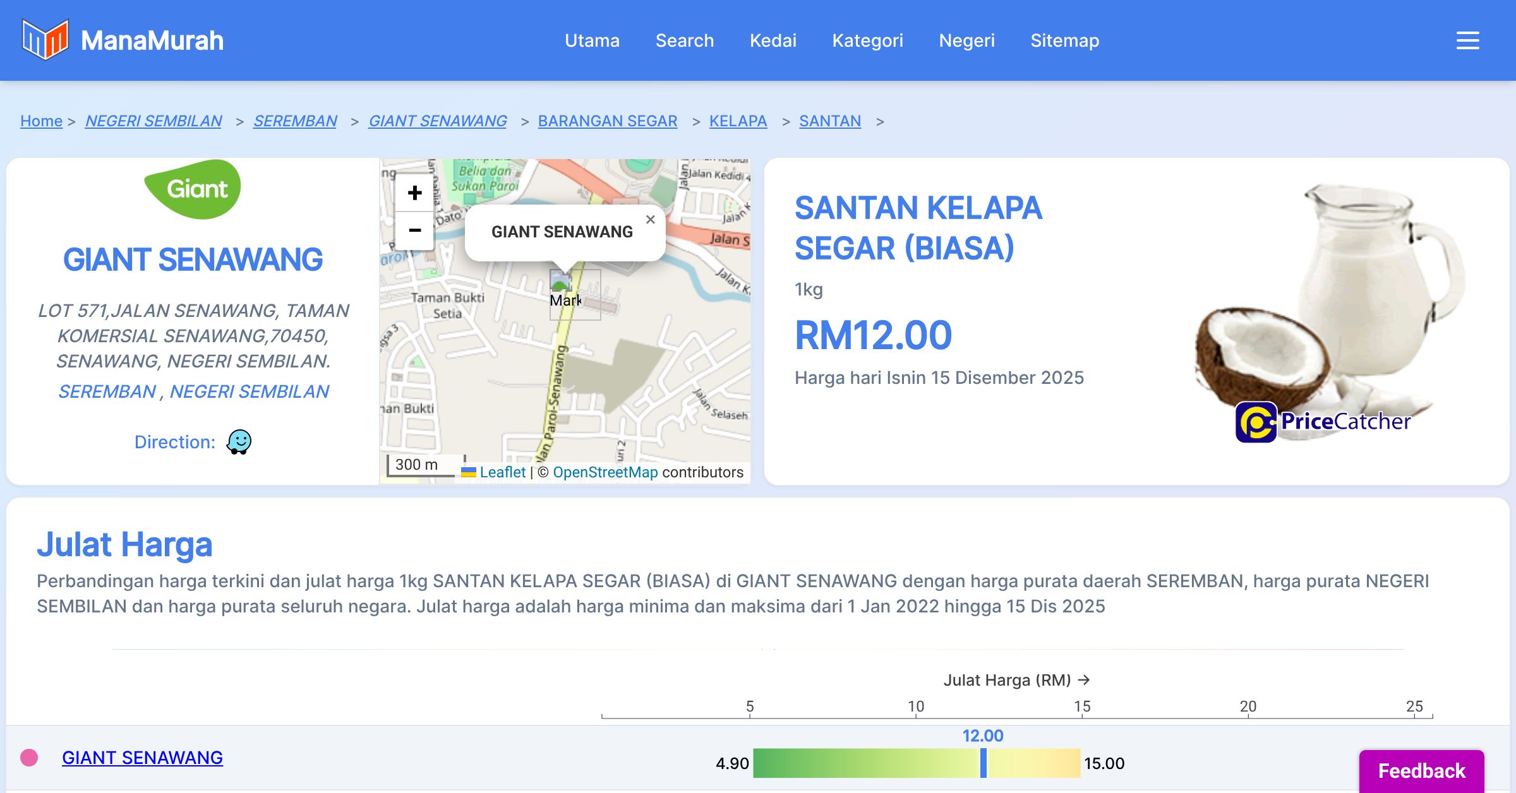This screenshot has width=1516, height=793.
Task: Go to the Kategori menu
Action: click(867, 40)
